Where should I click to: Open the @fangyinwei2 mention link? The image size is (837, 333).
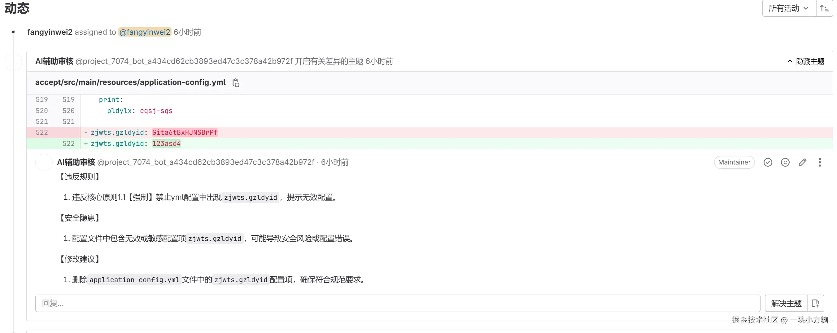click(x=145, y=32)
